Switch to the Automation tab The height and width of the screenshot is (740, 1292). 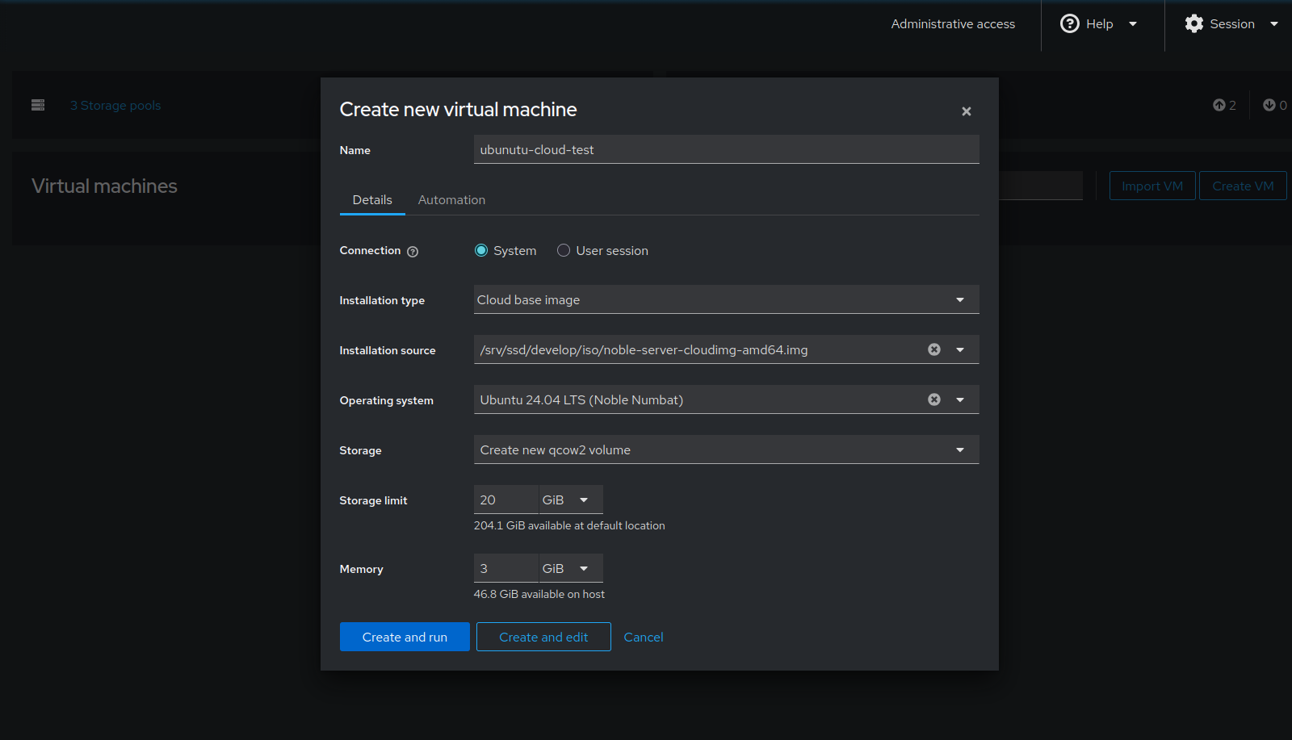(451, 200)
